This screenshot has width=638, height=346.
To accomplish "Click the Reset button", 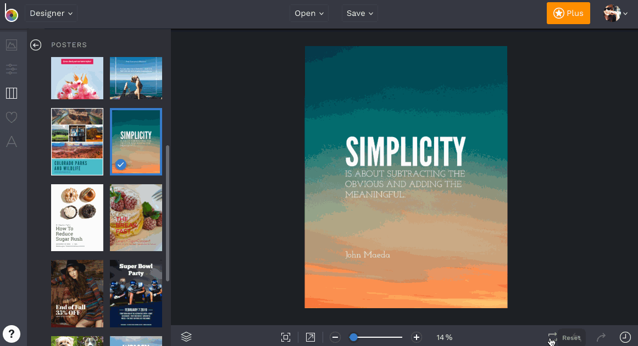I will click(x=572, y=337).
